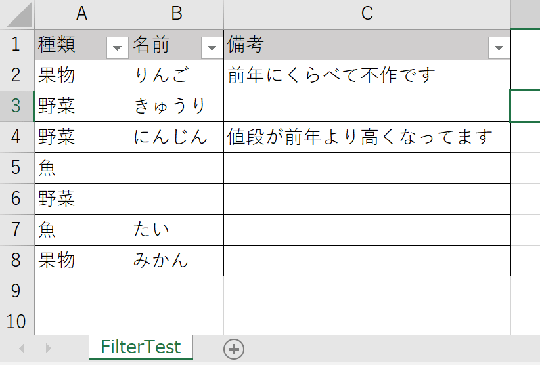Open the 備考 column filter dropdown
This screenshot has height=365, width=540.
tap(499, 47)
